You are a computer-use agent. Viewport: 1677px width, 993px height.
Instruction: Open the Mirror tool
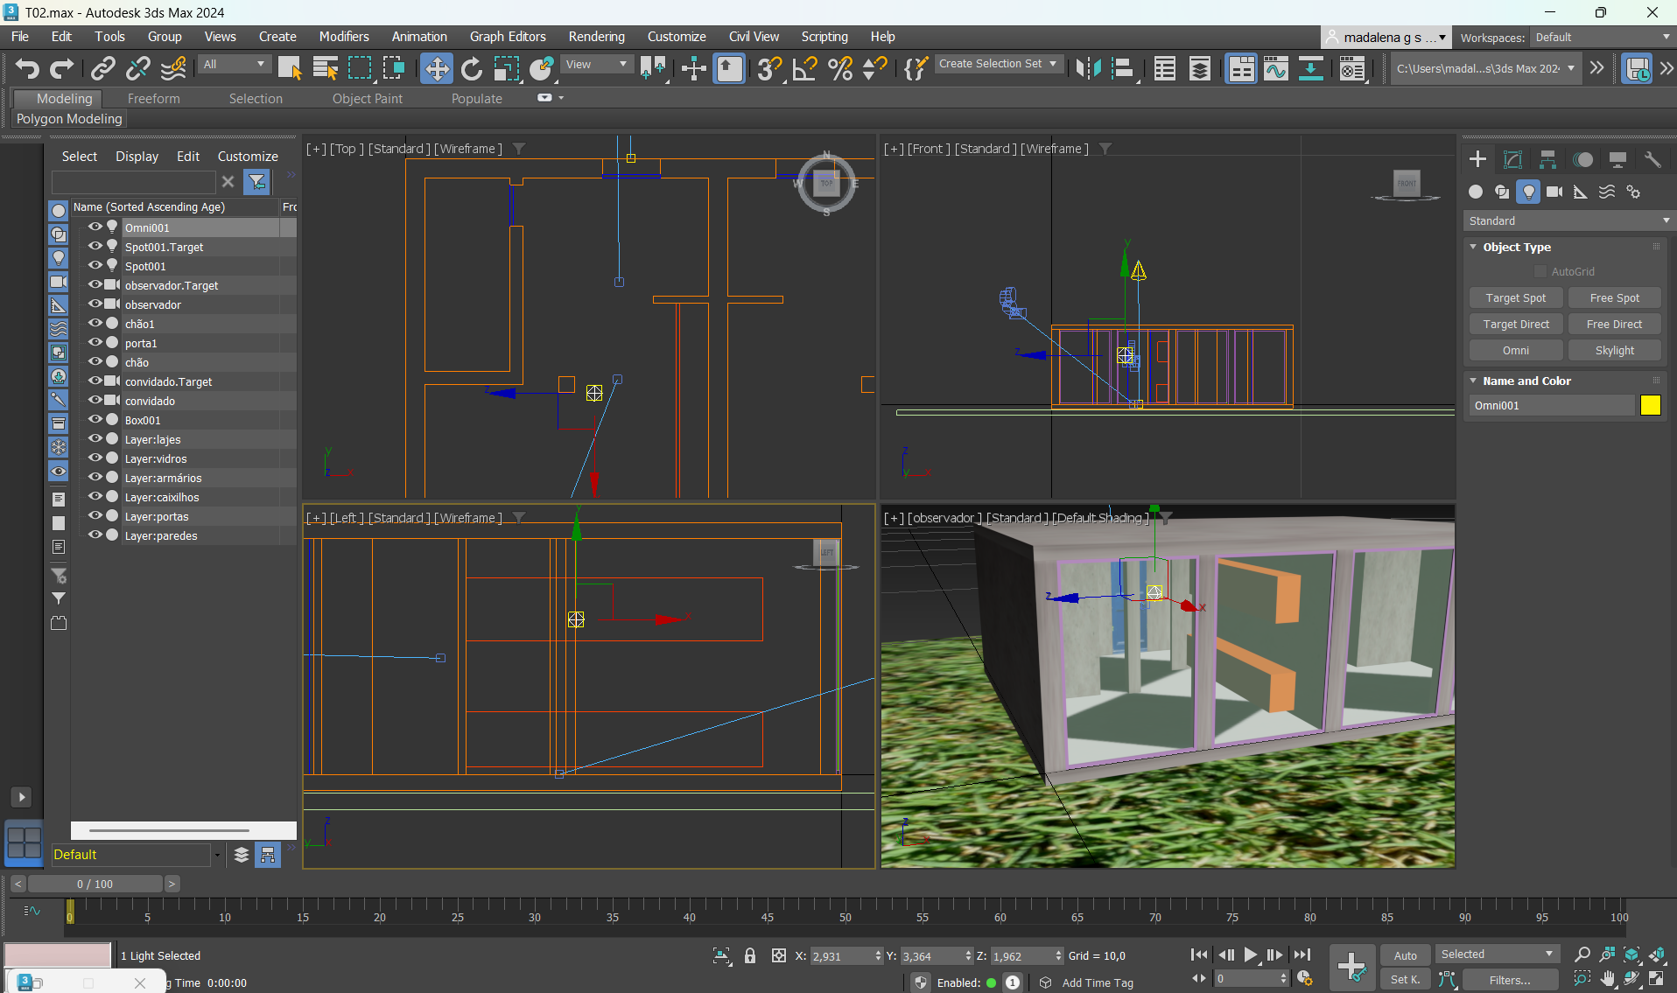pyautogui.click(x=1088, y=68)
